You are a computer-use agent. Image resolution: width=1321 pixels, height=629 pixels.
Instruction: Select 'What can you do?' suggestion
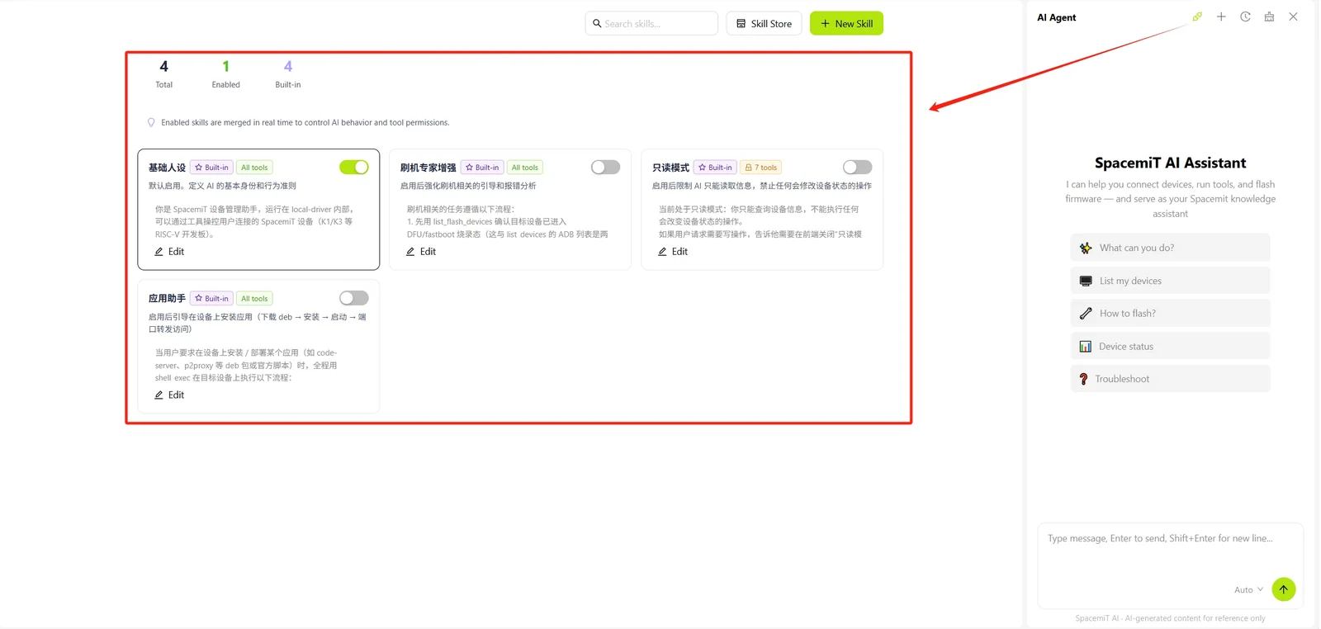click(x=1170, y=248)
